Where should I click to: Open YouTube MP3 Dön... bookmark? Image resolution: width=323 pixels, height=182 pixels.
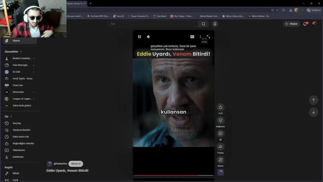(98, 16)
